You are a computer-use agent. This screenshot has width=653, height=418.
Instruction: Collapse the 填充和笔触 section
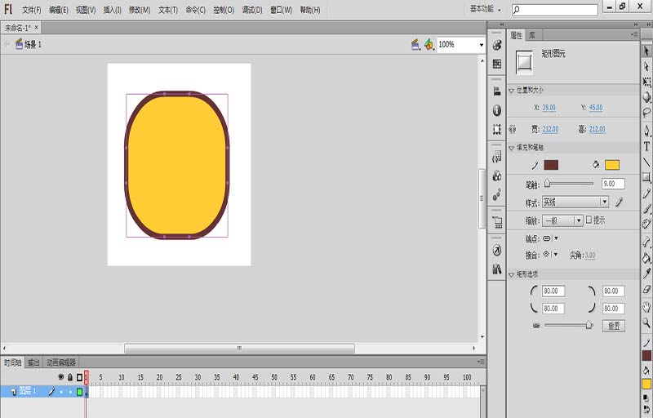(512, 148)
